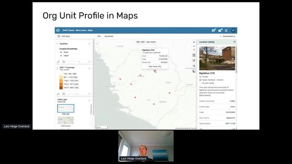The height and width of the screenshot is (164, 292).
Task: Click the Opening date row
Action: tap(217, 123)
